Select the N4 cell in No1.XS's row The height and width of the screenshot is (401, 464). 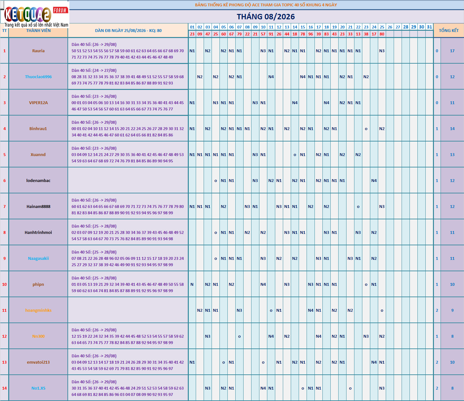coord(263,388)
